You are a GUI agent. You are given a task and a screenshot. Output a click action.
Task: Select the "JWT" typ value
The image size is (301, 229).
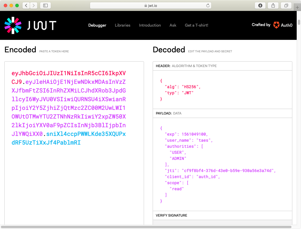click(188, 93)
